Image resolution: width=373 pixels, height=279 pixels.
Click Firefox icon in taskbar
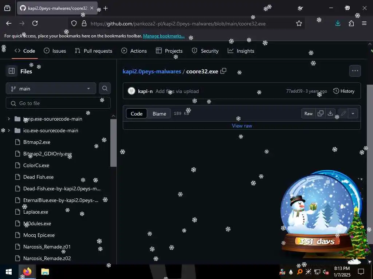click(x=27, y=272)
